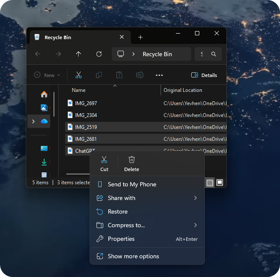This screenshot has height=277, width=280.
Task: Sort by Original Location column header
Action: [x=183, y=90]
